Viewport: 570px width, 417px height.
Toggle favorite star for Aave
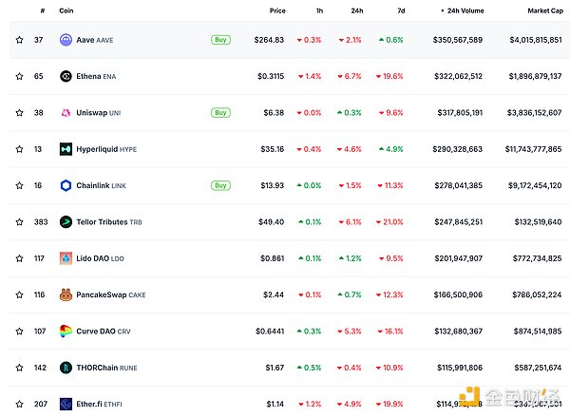point(19,40)
